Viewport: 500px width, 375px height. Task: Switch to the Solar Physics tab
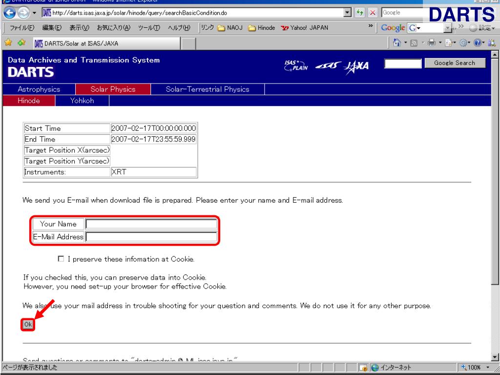pyautogui.click(x=113, y=89)
